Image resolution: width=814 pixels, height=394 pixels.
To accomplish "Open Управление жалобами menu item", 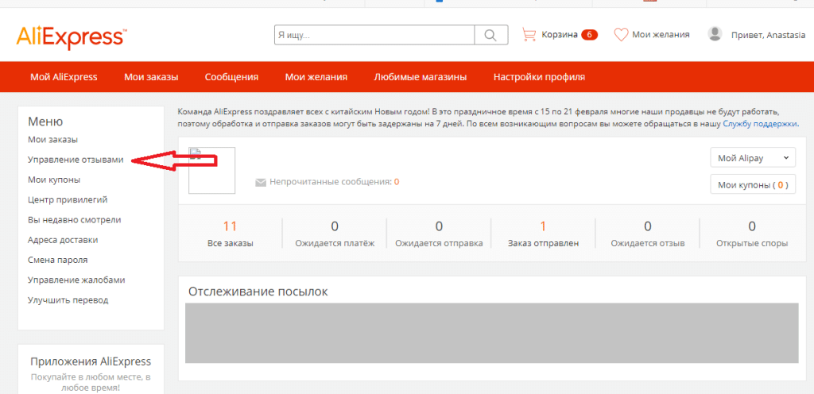I will (76, 280).
